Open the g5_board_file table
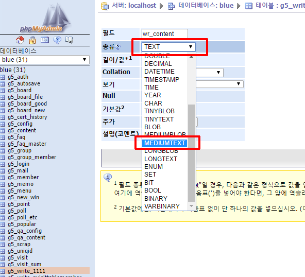This screenshot has height=277, width=305. (25, 97)
